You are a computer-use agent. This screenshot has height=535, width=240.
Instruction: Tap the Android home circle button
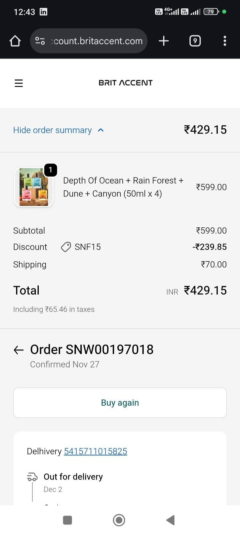(x=119, y=520)
